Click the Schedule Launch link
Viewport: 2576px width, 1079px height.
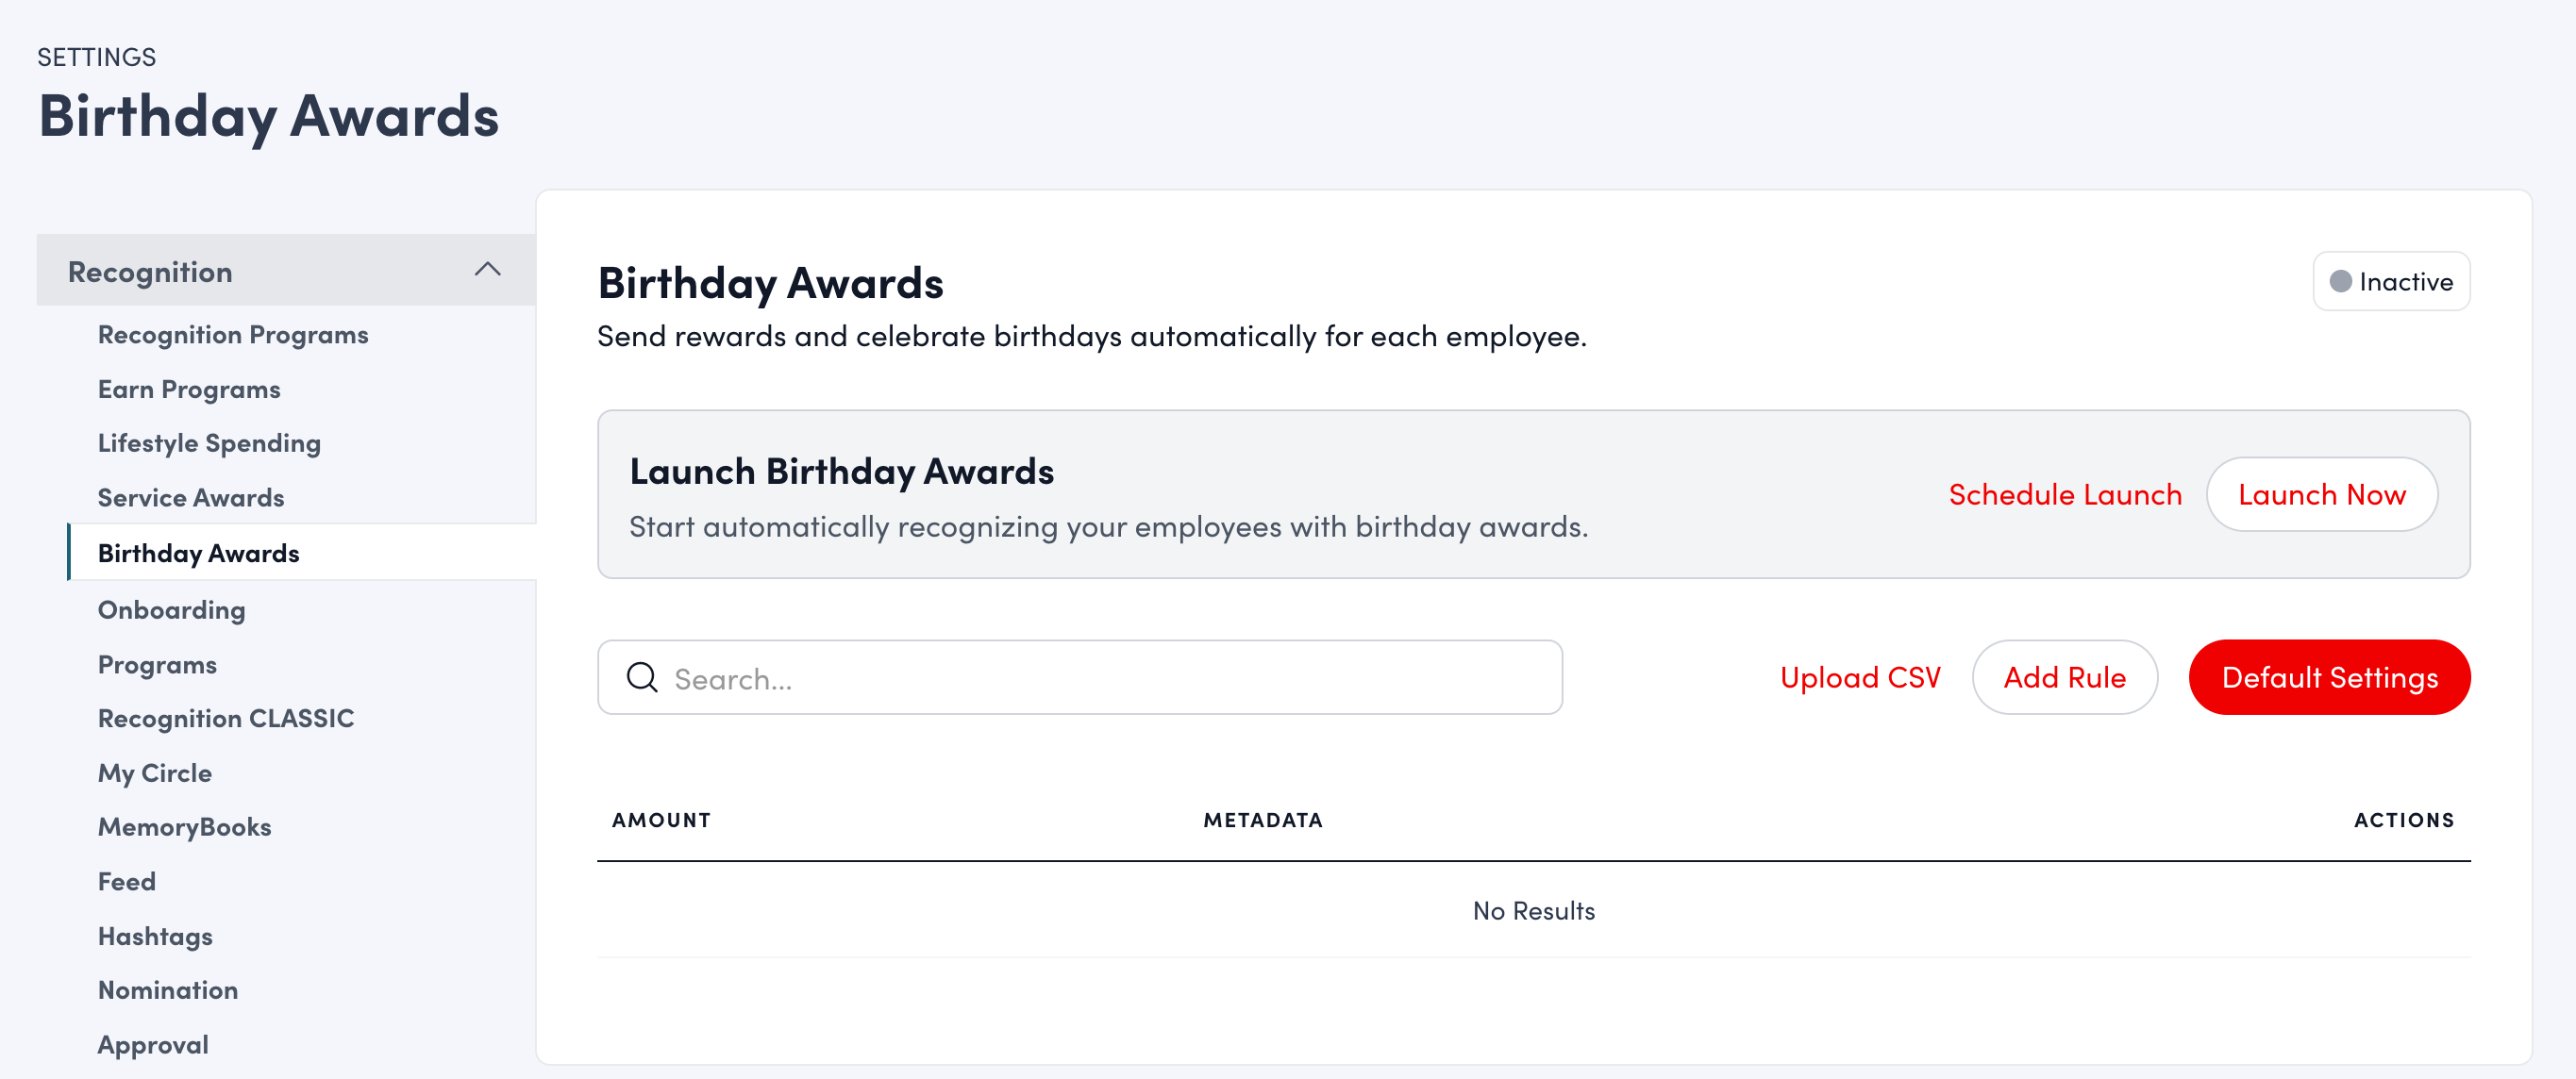(x=2064, y=495)
